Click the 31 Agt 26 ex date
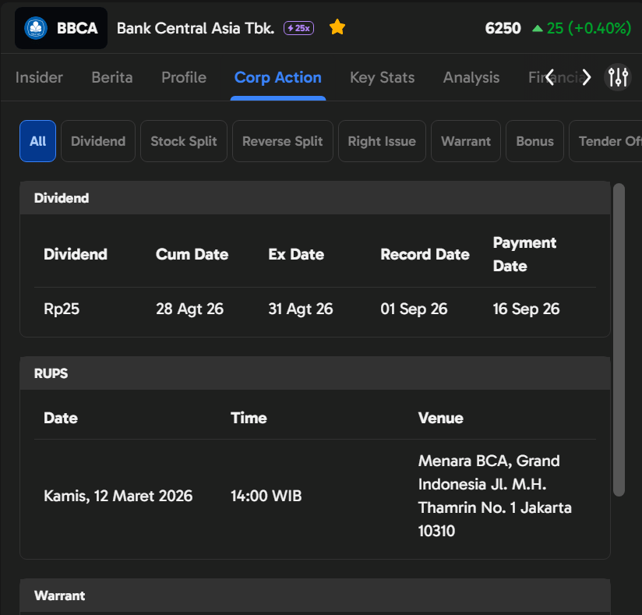Screen dimensions: 642x615 (301, 309)
